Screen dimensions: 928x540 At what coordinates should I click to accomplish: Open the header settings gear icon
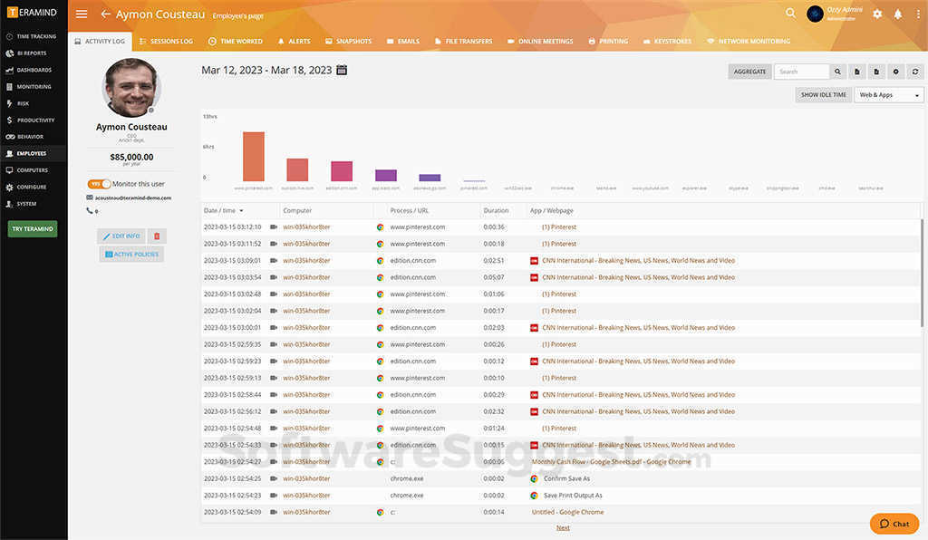click(x=877, y=14)
